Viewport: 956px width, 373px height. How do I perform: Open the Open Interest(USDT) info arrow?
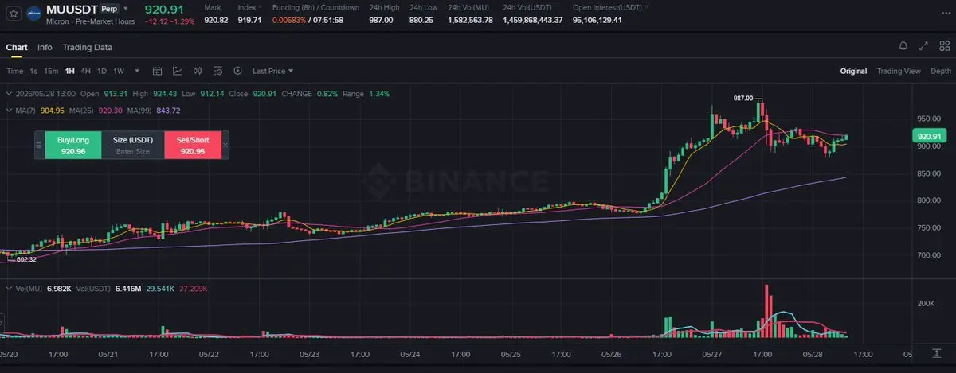tap(646, 6)
